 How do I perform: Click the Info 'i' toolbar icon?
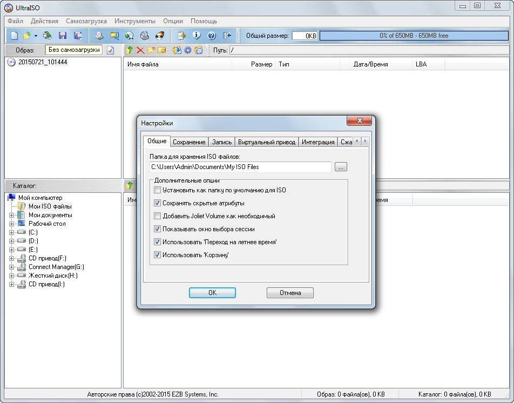click(197, 36)
